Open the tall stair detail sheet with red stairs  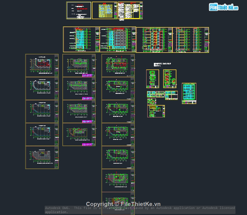(x=170, y=79)
